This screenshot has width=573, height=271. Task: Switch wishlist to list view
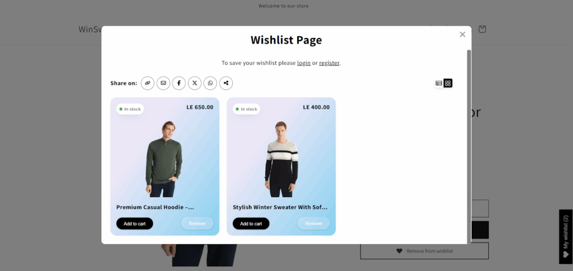[439, 83]
